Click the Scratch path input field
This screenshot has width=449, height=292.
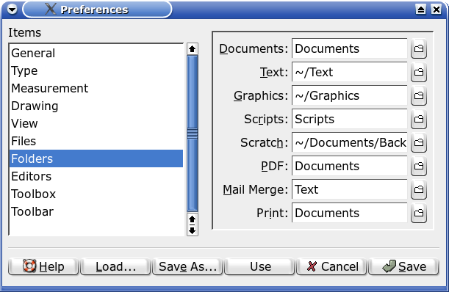pyautogui.click(x=350, y=142)
